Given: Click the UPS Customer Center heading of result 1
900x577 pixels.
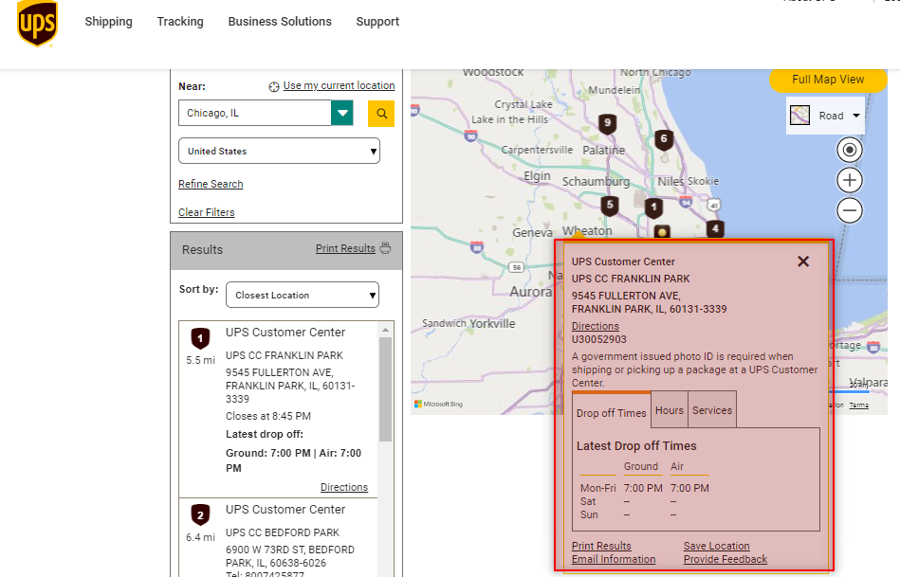Looking at the screenshot, I should pyautogui.click(x=285, y=333).
